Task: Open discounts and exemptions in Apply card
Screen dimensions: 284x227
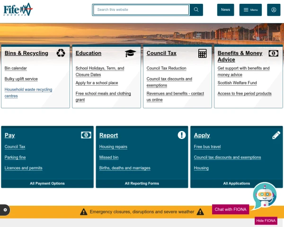Action: [228, 157]
